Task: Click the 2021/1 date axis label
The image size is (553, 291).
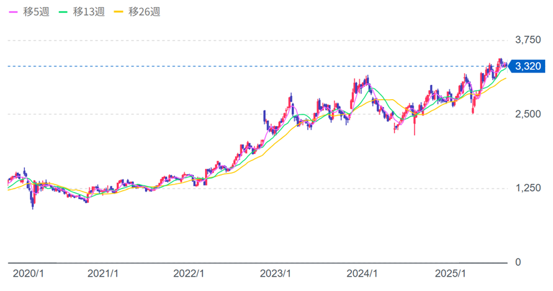Action: [103, 274]
